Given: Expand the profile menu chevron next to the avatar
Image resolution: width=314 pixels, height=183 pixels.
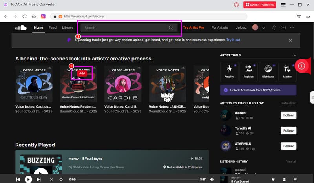Looking at the screenshot, I should click(263, 28).
